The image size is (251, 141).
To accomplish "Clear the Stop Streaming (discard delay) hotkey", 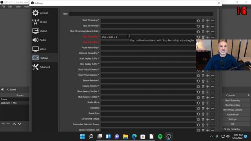I will tap(203, 32).
